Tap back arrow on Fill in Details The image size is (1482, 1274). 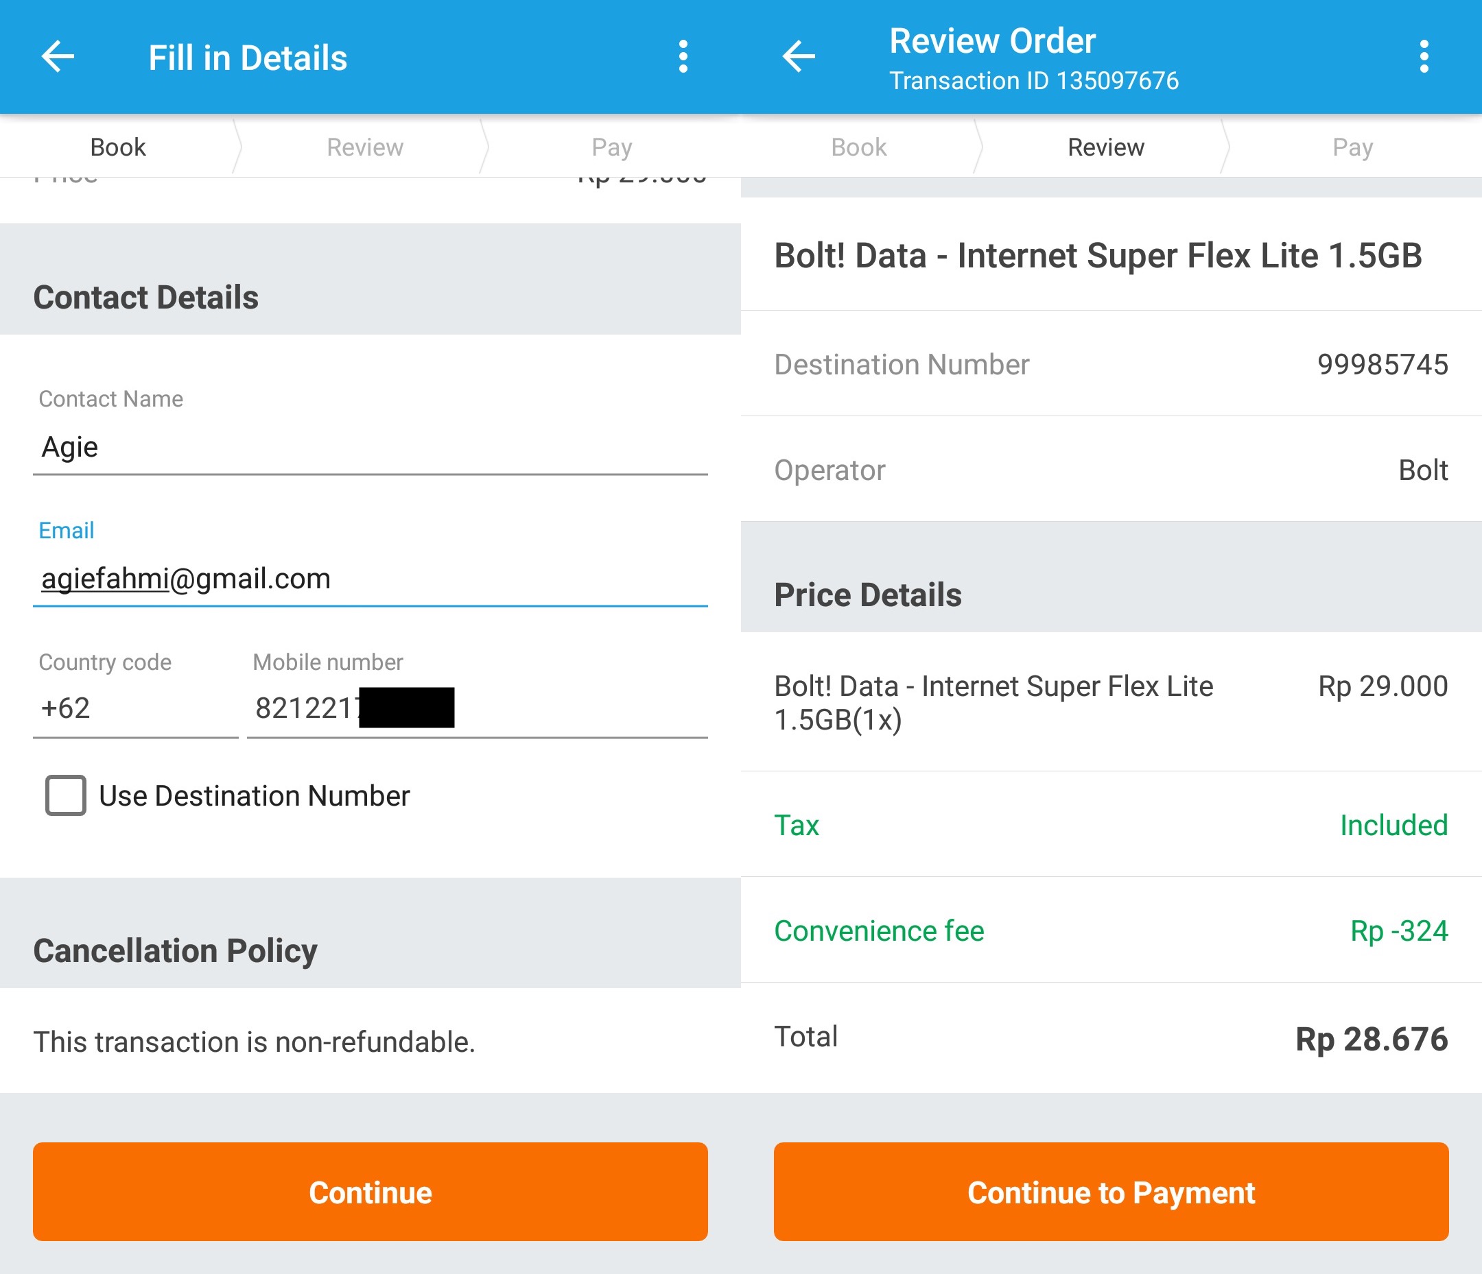tap(58, 57)
